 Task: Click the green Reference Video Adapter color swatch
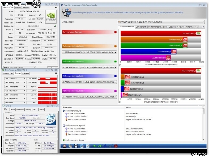click(115, 61)
